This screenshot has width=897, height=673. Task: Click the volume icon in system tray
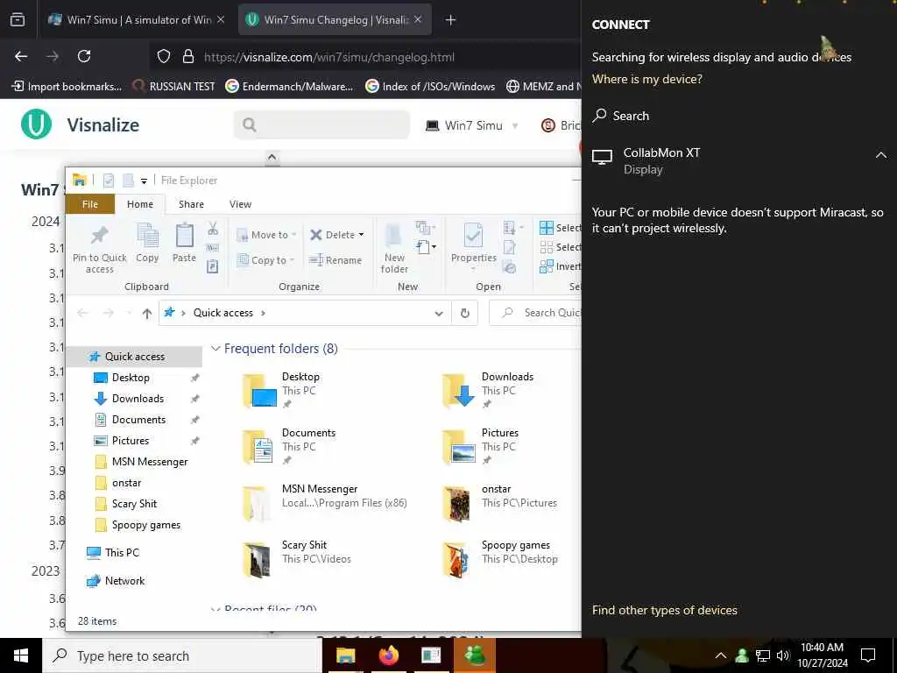coord(783,655)
